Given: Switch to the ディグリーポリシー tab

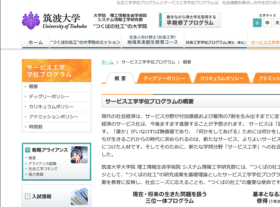Looking at the screenshot, I should click(x=164, y=78).
